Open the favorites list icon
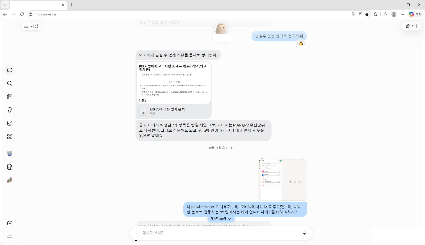 tap(385, 14)
